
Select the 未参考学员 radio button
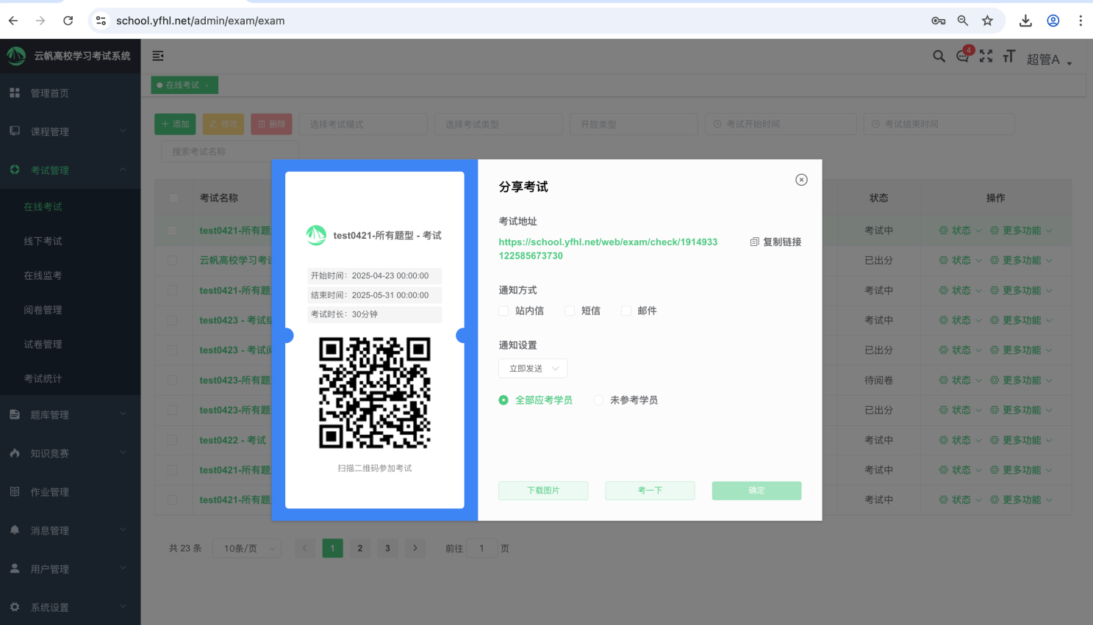click(598, 400)
